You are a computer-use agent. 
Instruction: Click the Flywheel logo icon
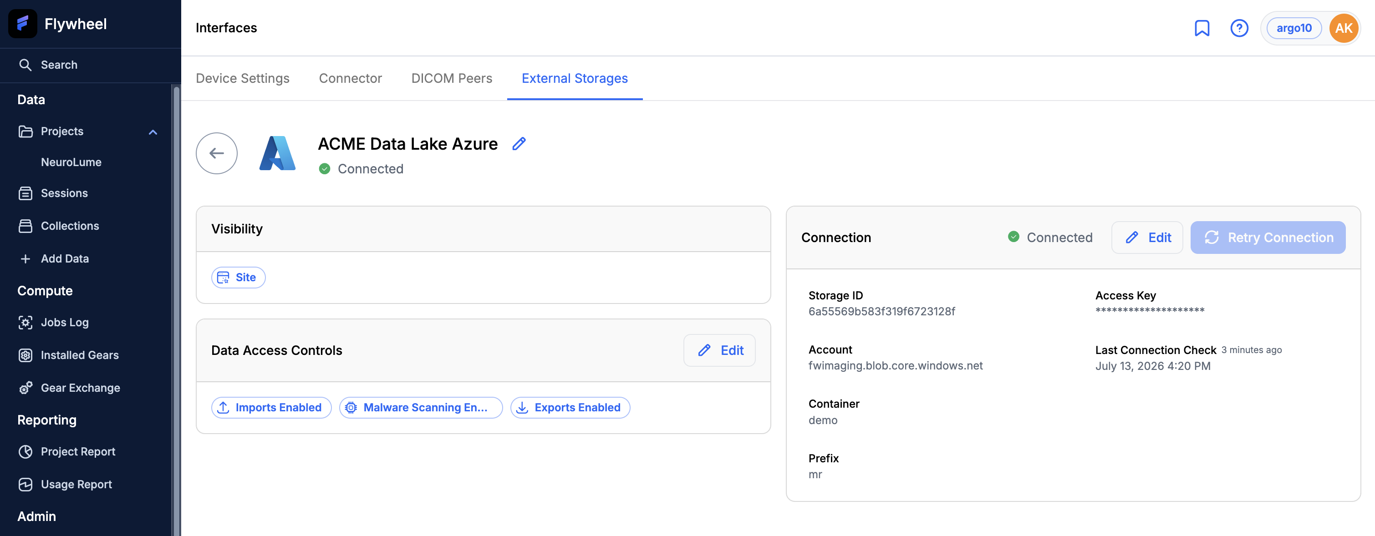[x=22, y=24]
